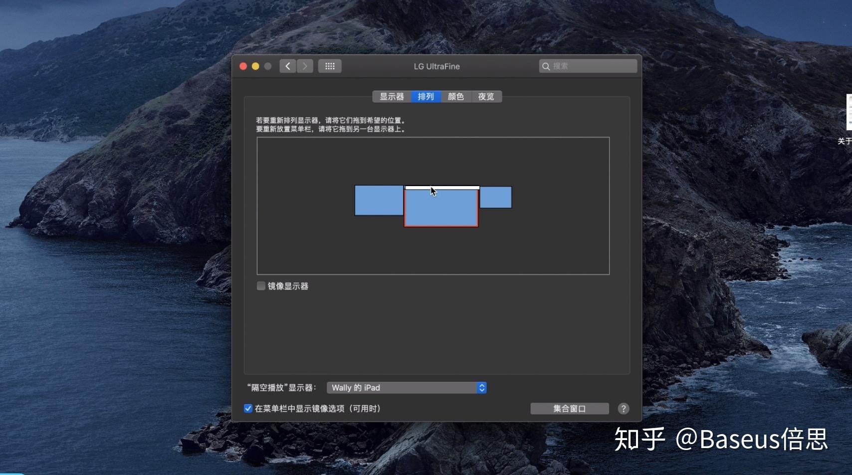Viewport: 852px width, 475px height.
Task: Click the back navigation arrow
Action: tap(287, 66)
